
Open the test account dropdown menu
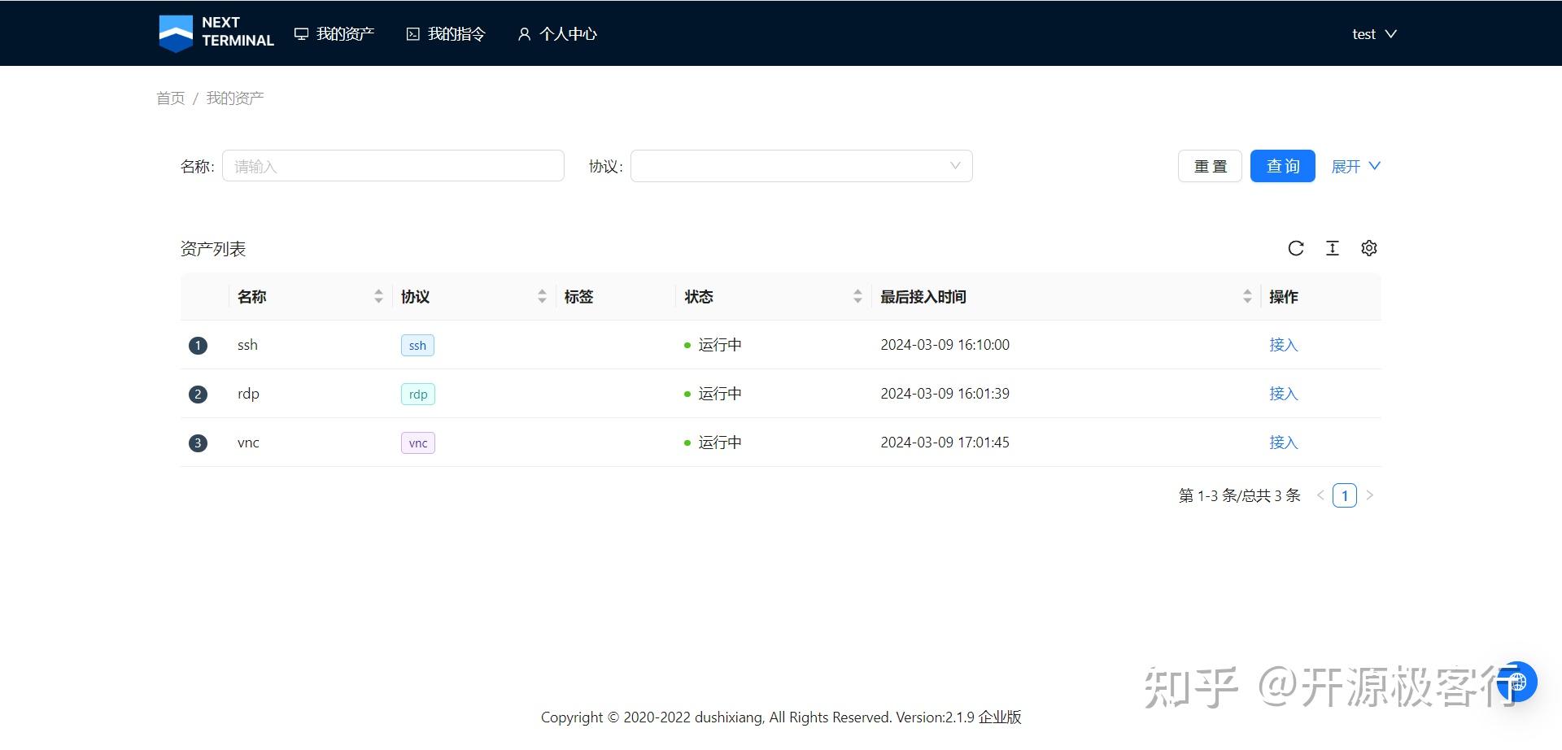click(x=1373, y=33)
